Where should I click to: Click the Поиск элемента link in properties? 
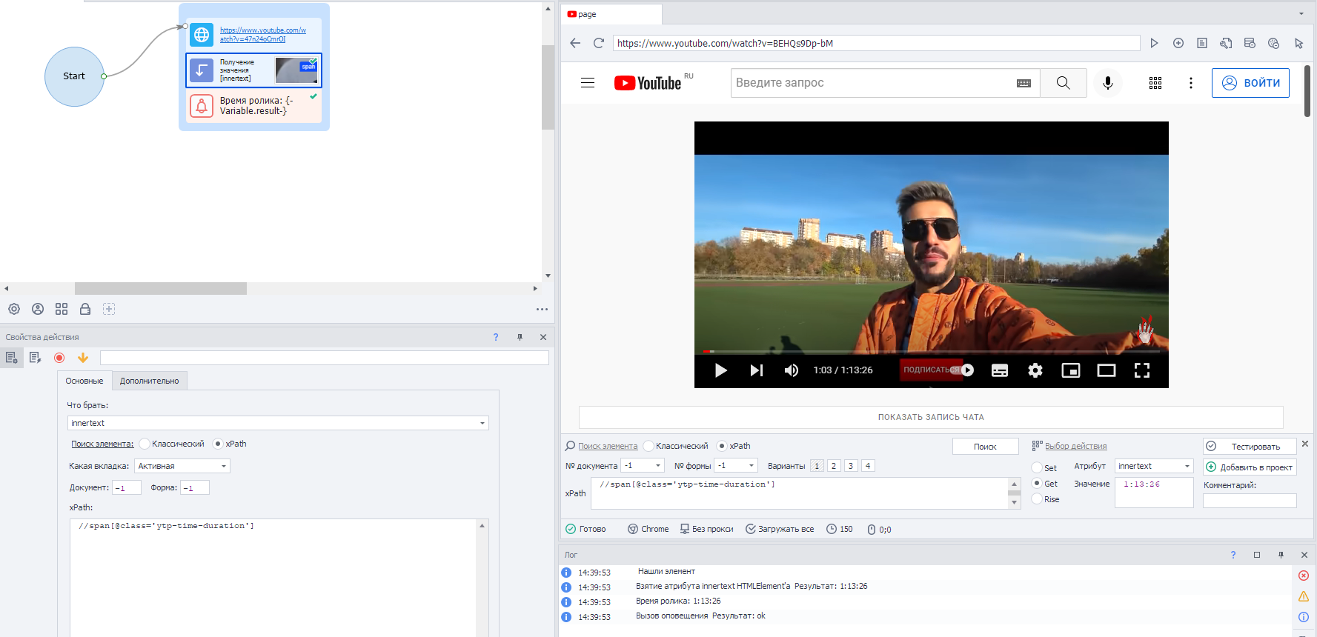(x=102, y=444)
